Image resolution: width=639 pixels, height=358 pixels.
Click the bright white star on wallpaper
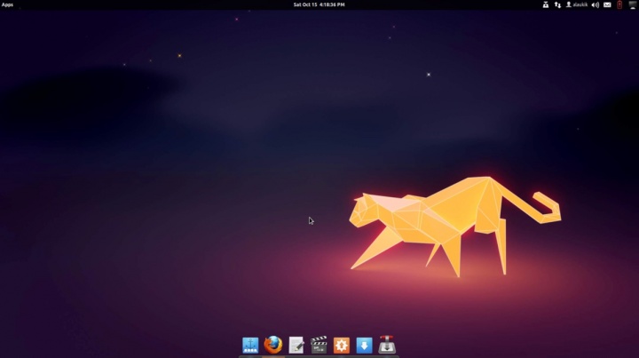[x=429, y=75]
